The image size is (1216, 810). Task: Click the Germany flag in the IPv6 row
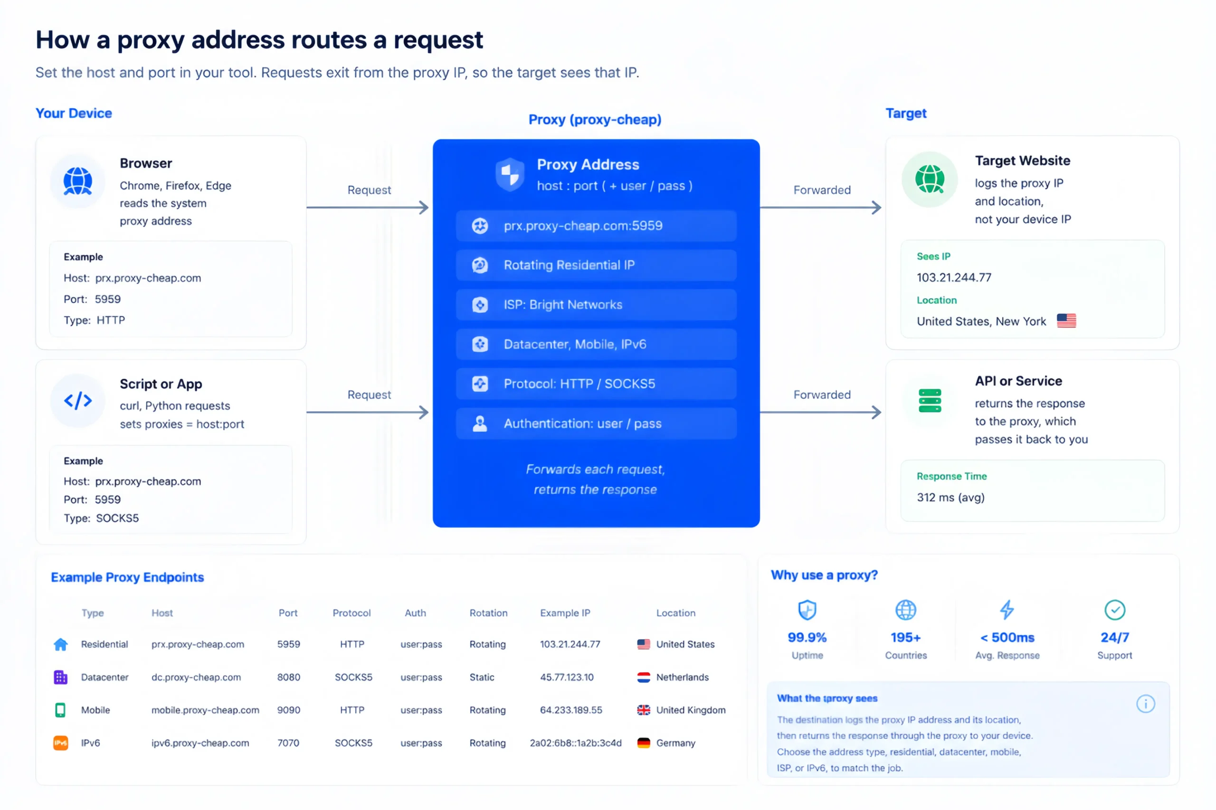[643, 744]
